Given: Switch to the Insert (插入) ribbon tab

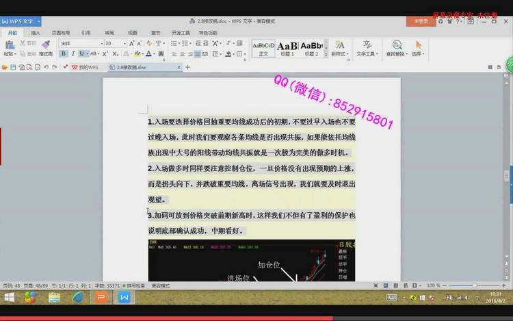Looking at the screenshot, I should point(36,32).
